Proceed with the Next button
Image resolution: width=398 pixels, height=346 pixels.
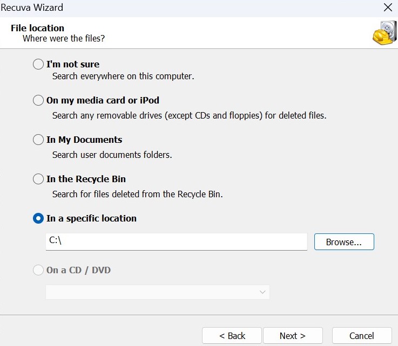(x=292, y=336)
